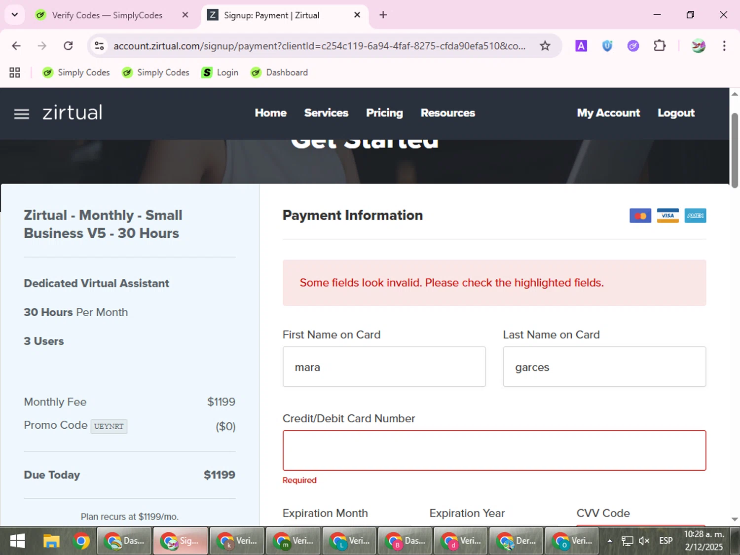Go to My Account

click(608, 113)
